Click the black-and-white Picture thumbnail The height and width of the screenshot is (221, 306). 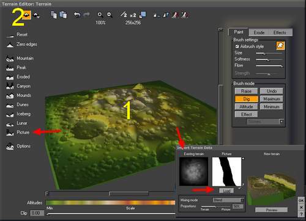pos(226,172)
